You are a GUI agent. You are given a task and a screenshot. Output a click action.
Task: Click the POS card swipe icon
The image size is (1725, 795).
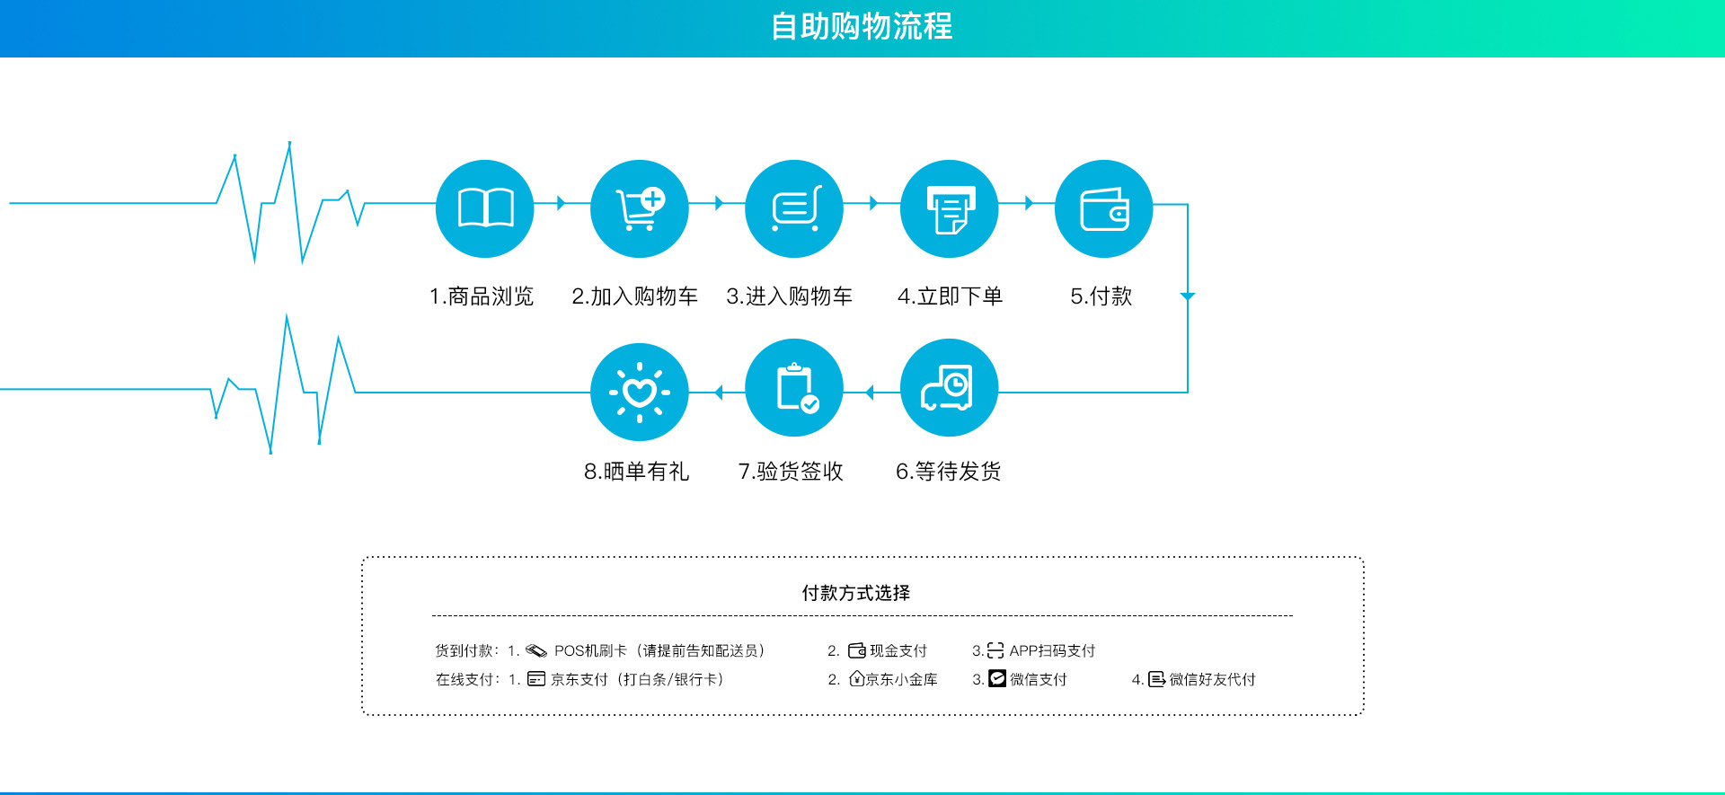pos(536,650)
